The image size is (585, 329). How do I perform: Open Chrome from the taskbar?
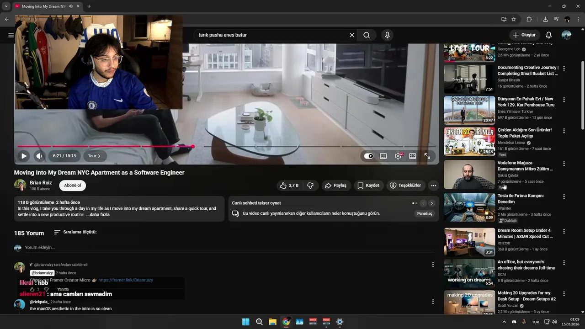(286, 322)
